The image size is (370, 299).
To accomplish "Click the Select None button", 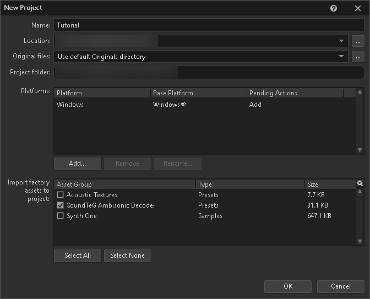I will [127, 255].
